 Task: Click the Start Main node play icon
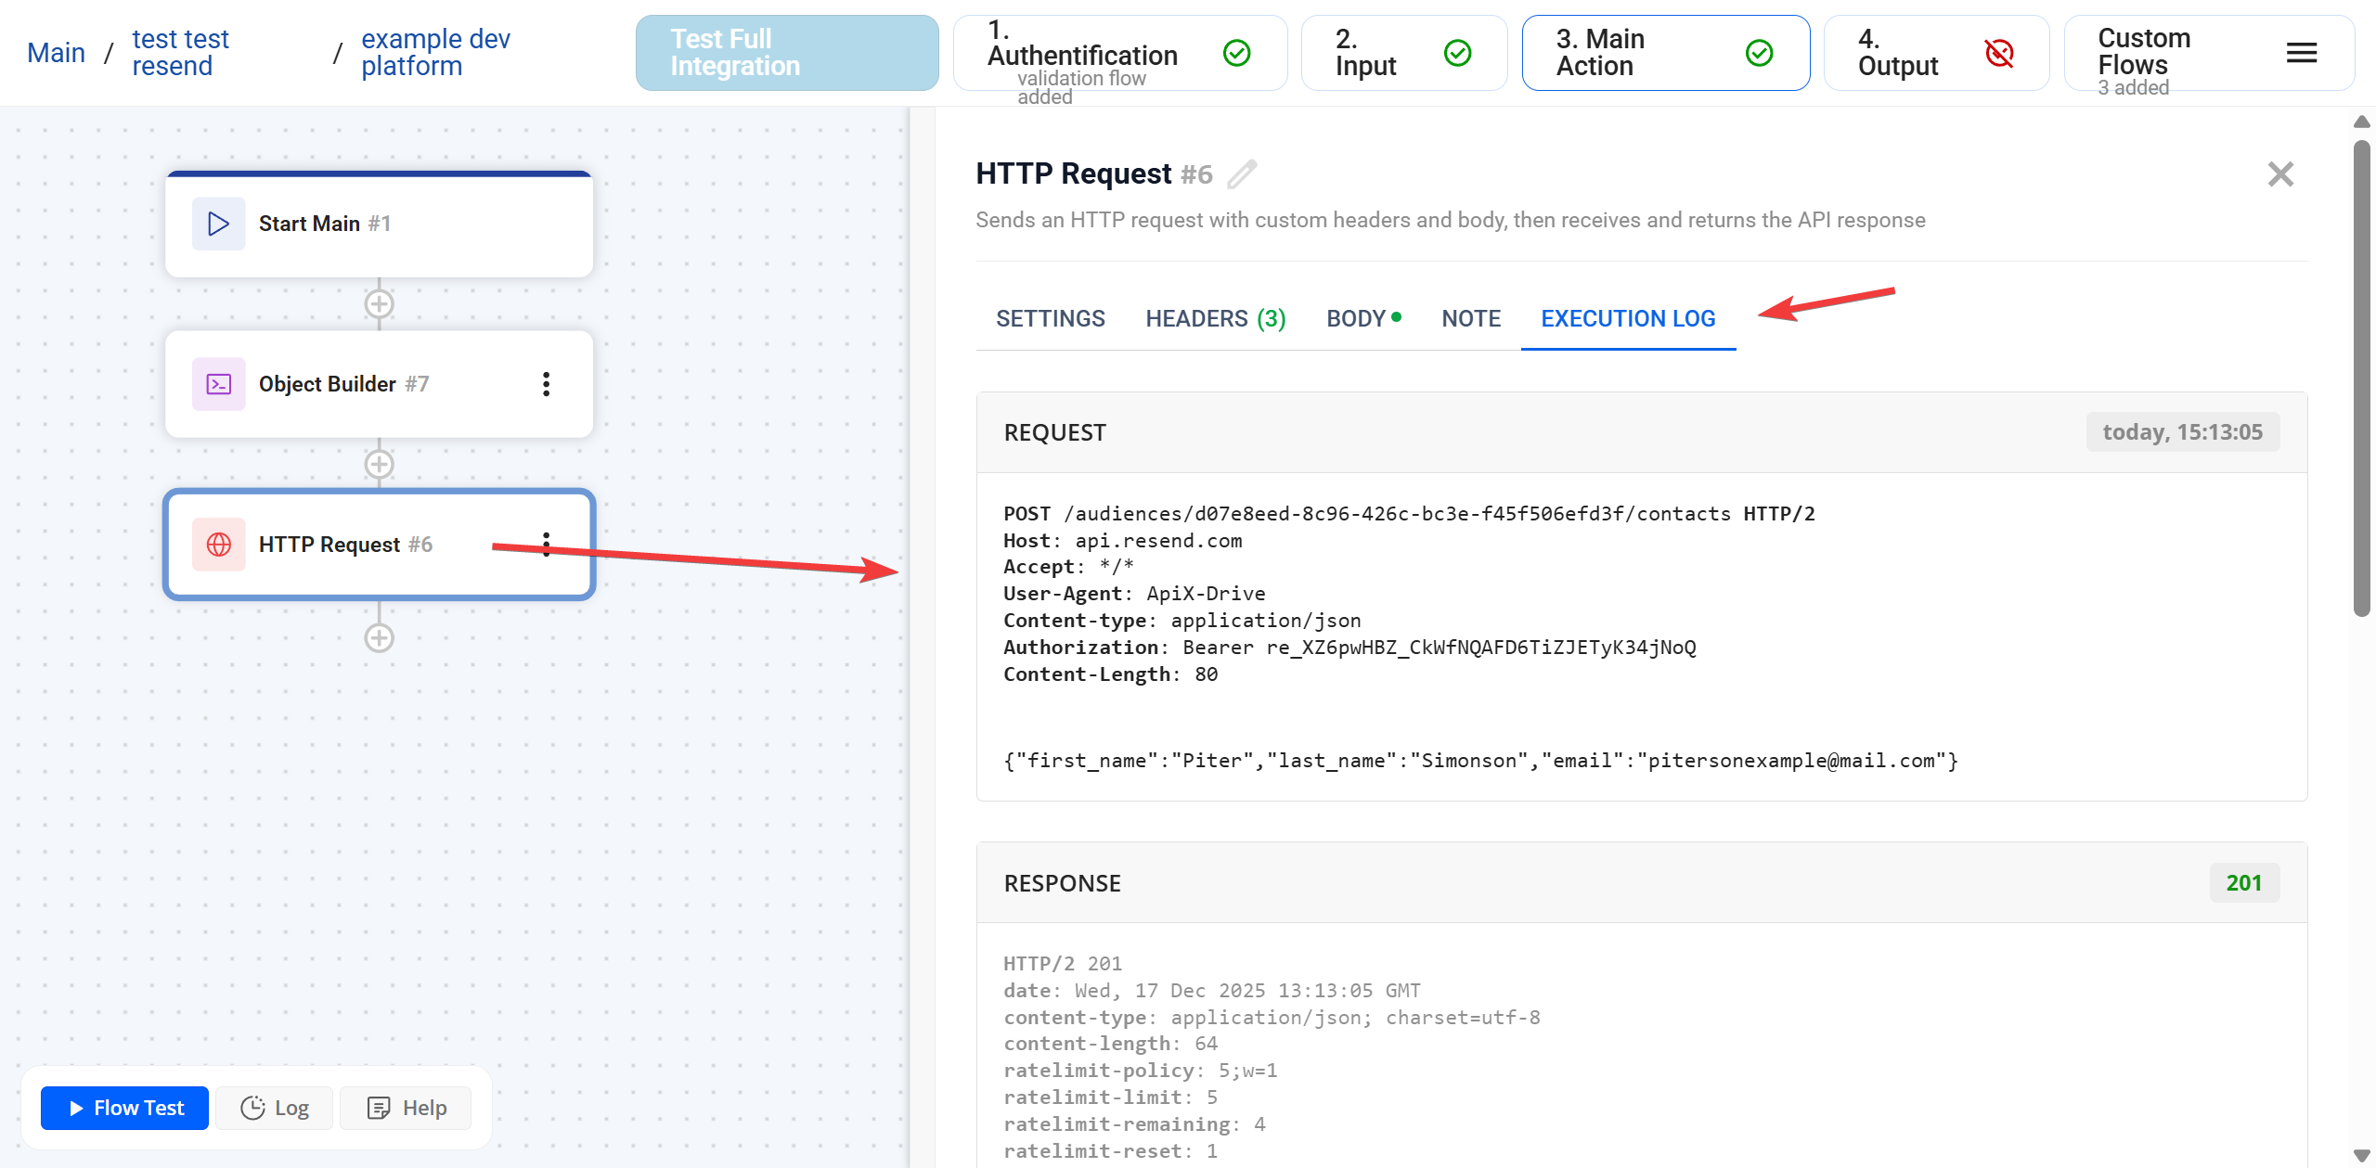(218, 223)
